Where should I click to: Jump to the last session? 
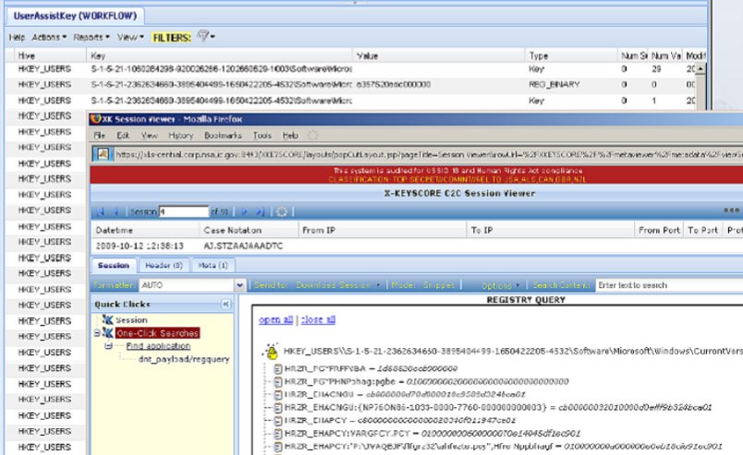(260, 211)
